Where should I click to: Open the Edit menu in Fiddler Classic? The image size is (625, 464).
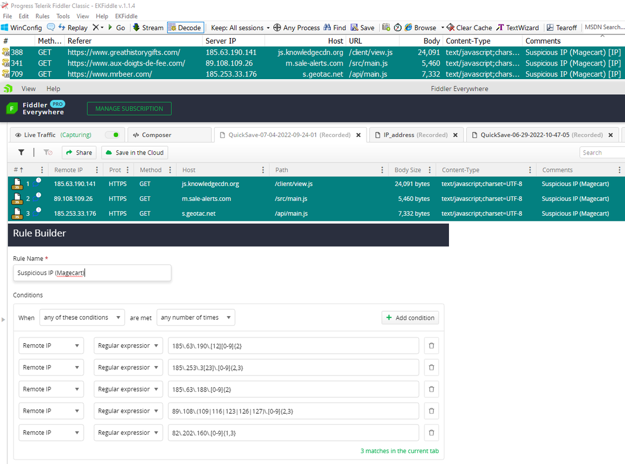click(24, 16)
